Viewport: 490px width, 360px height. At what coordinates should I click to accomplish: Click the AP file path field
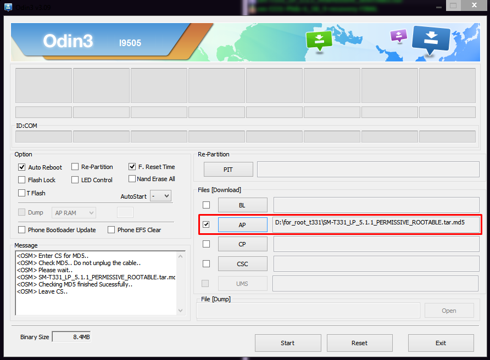click(376, 224)
